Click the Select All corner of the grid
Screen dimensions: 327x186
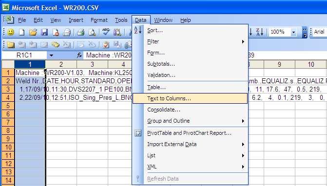(x=8, y=64)
